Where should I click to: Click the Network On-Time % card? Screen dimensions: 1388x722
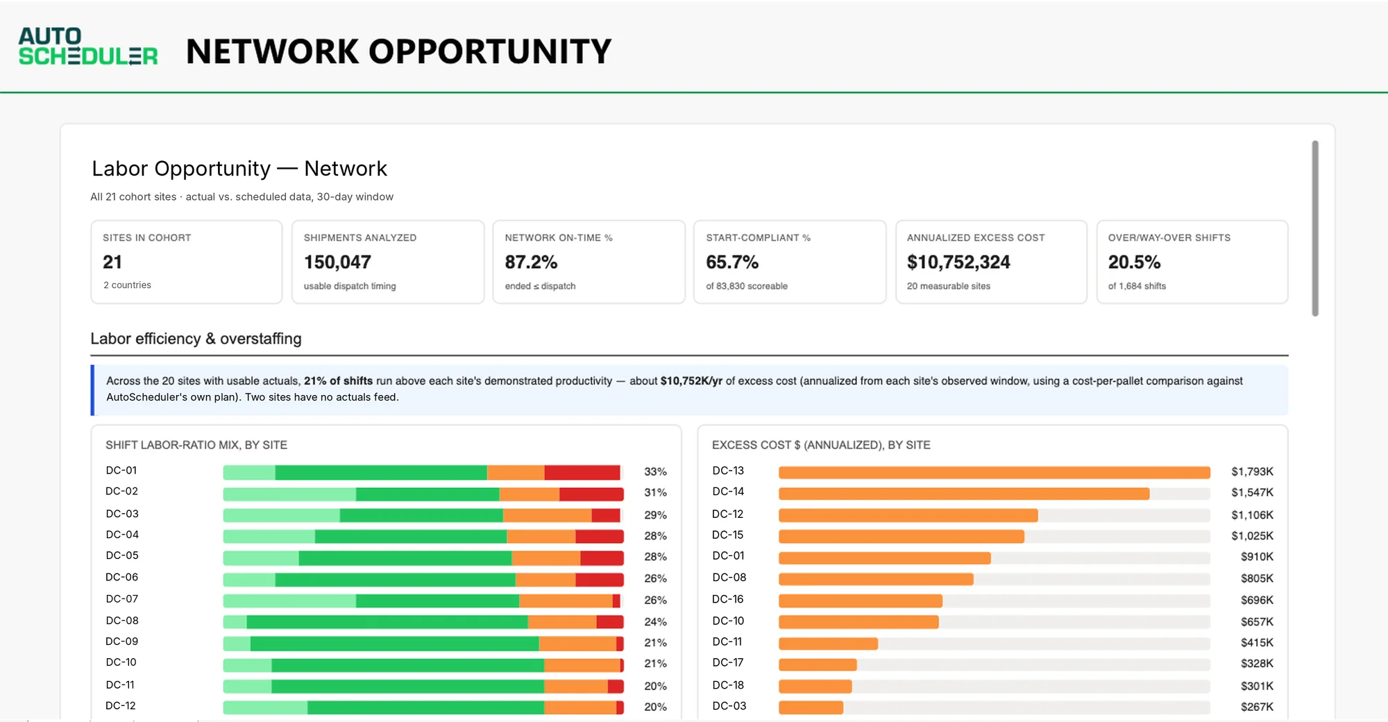(x=589, y=262)
